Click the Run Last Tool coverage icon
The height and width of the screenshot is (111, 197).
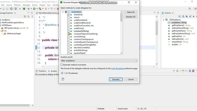point(40,9)
